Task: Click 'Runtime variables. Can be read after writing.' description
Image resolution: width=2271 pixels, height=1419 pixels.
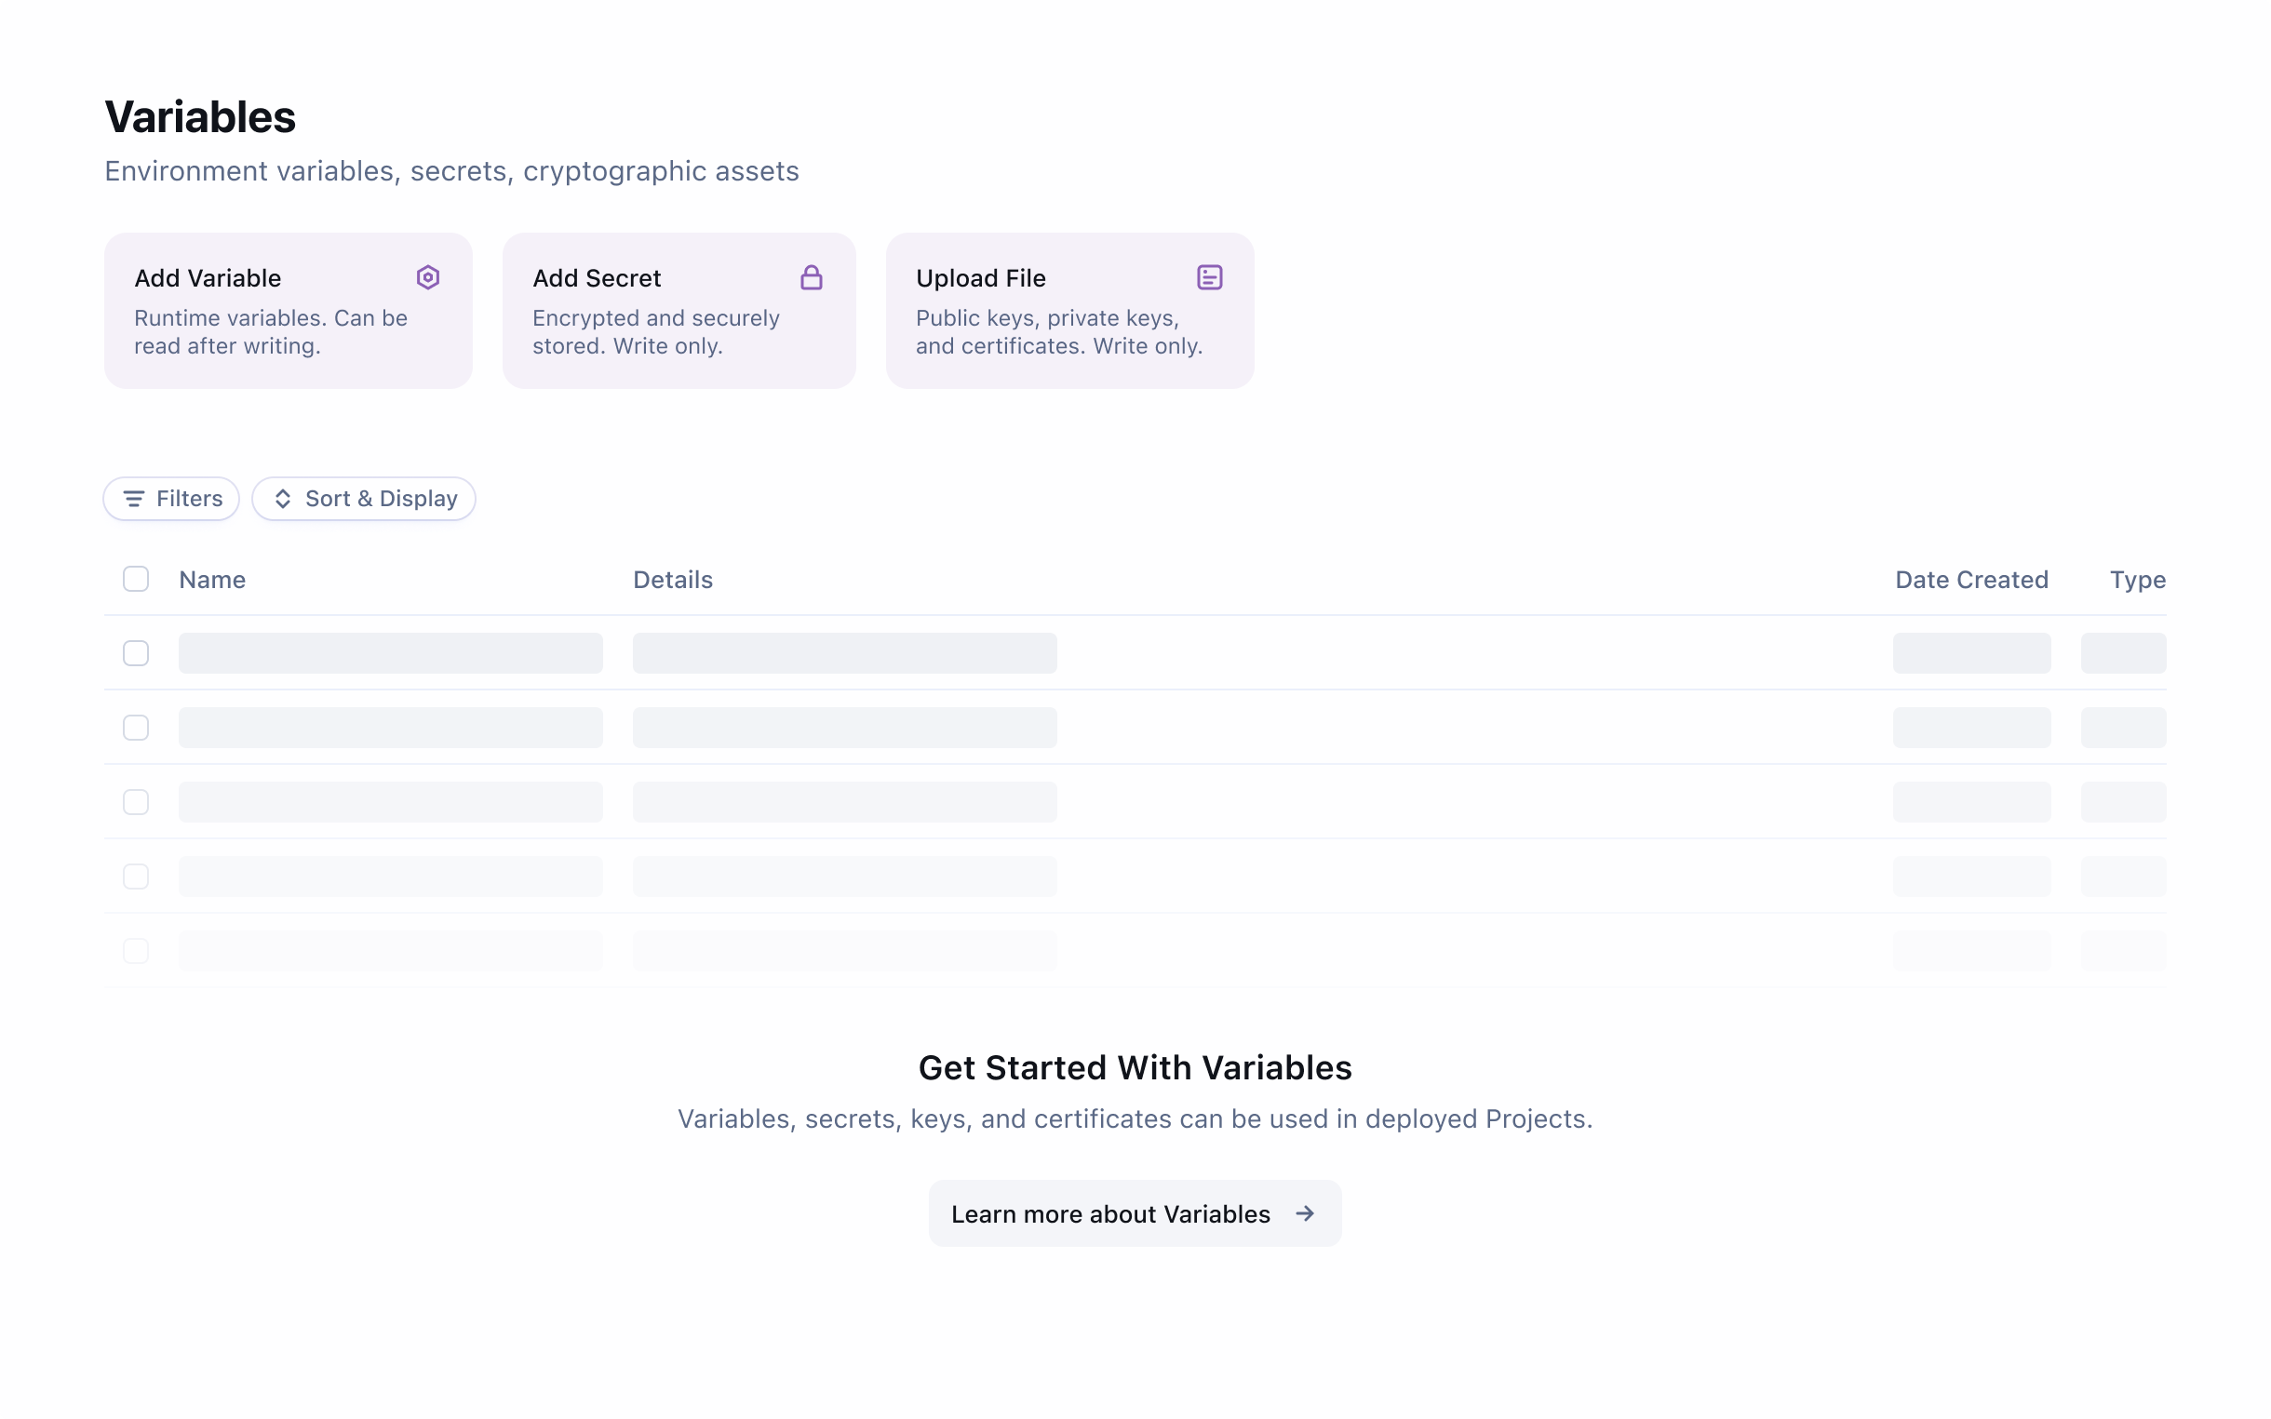Action: click(x=271, y=332)
